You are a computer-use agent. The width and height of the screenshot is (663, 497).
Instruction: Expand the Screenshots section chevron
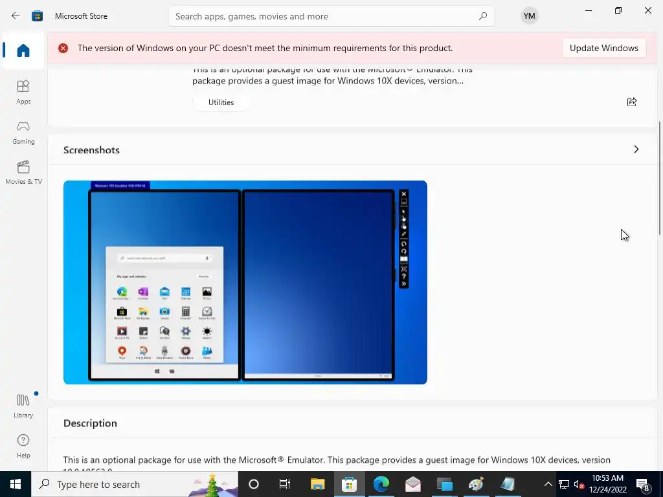click(x=636, y=149)
